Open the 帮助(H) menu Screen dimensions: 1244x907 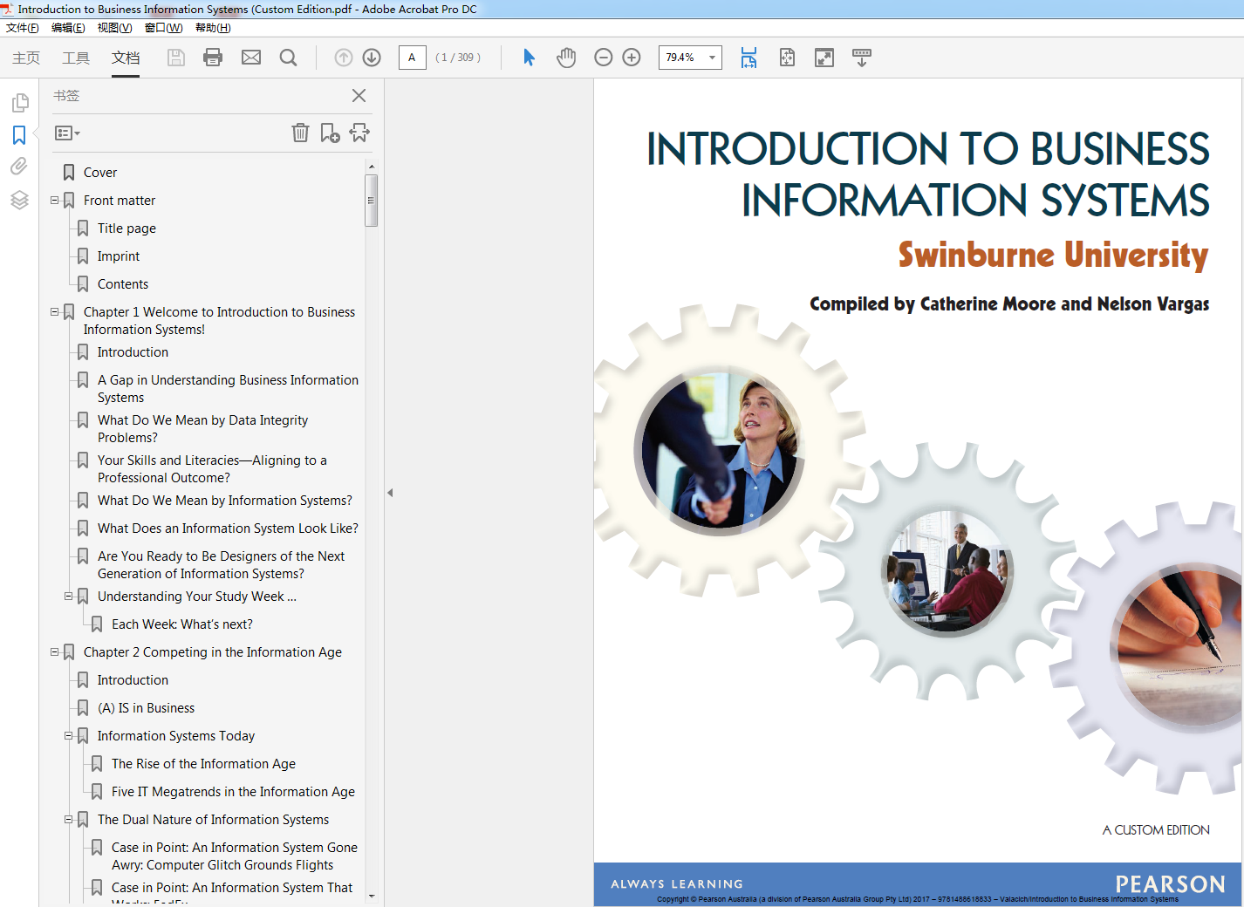[213, 28]
